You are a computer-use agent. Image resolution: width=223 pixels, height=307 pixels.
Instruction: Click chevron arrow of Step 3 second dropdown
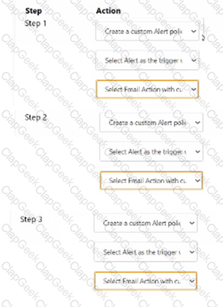click(x=192, y=252)
